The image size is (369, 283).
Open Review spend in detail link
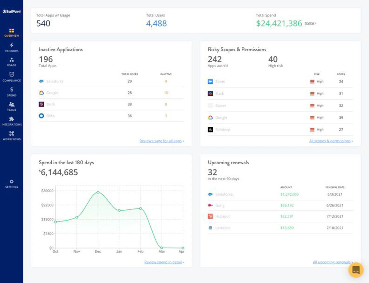click(163, 262)
